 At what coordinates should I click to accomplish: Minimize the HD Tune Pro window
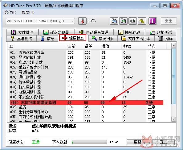[x=155, y=6]
